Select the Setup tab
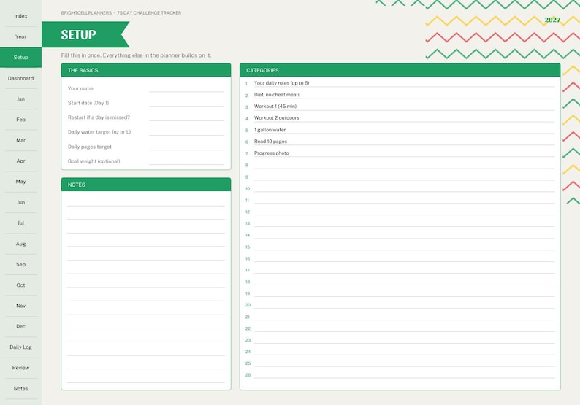Screen dimensions: 580x405 [20, 57]
